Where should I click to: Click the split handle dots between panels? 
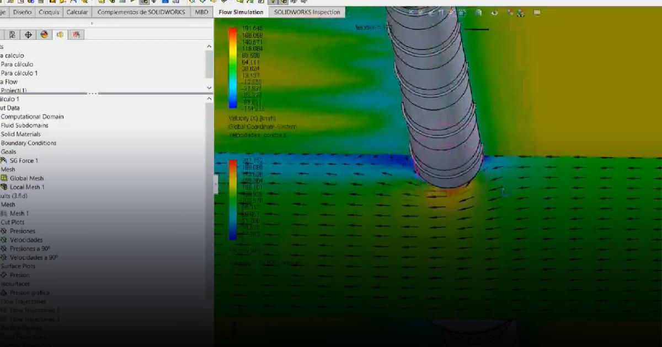pos(92,93)
